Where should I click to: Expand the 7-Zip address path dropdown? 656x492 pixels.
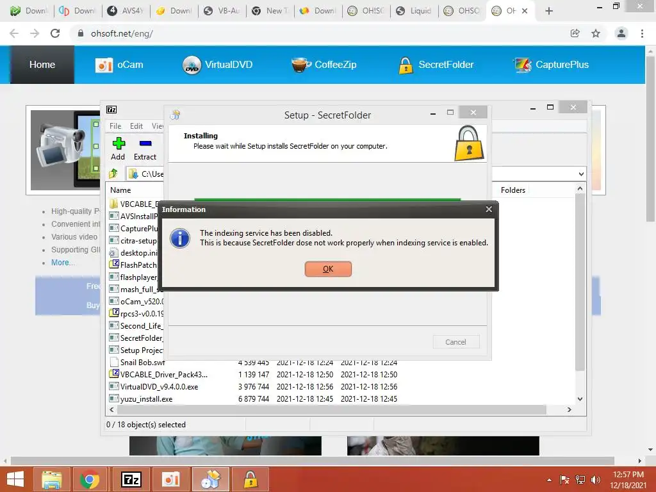(x=581, y=174)
